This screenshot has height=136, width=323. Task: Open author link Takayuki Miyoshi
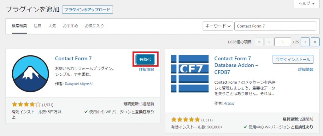tap(79, 84)
